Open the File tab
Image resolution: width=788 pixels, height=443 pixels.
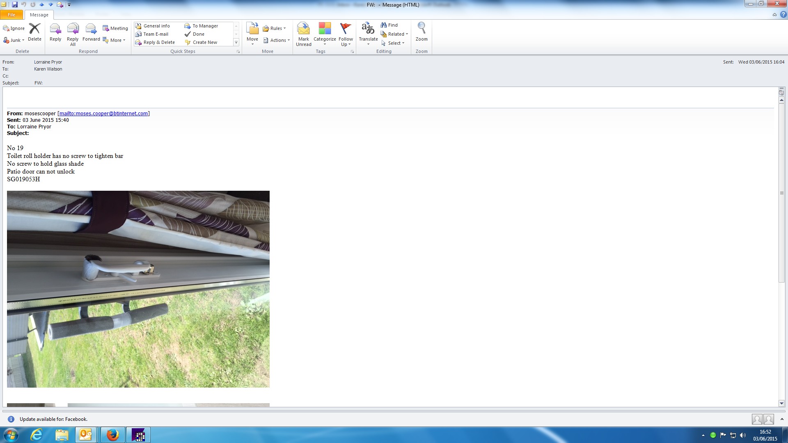(11, 15)
